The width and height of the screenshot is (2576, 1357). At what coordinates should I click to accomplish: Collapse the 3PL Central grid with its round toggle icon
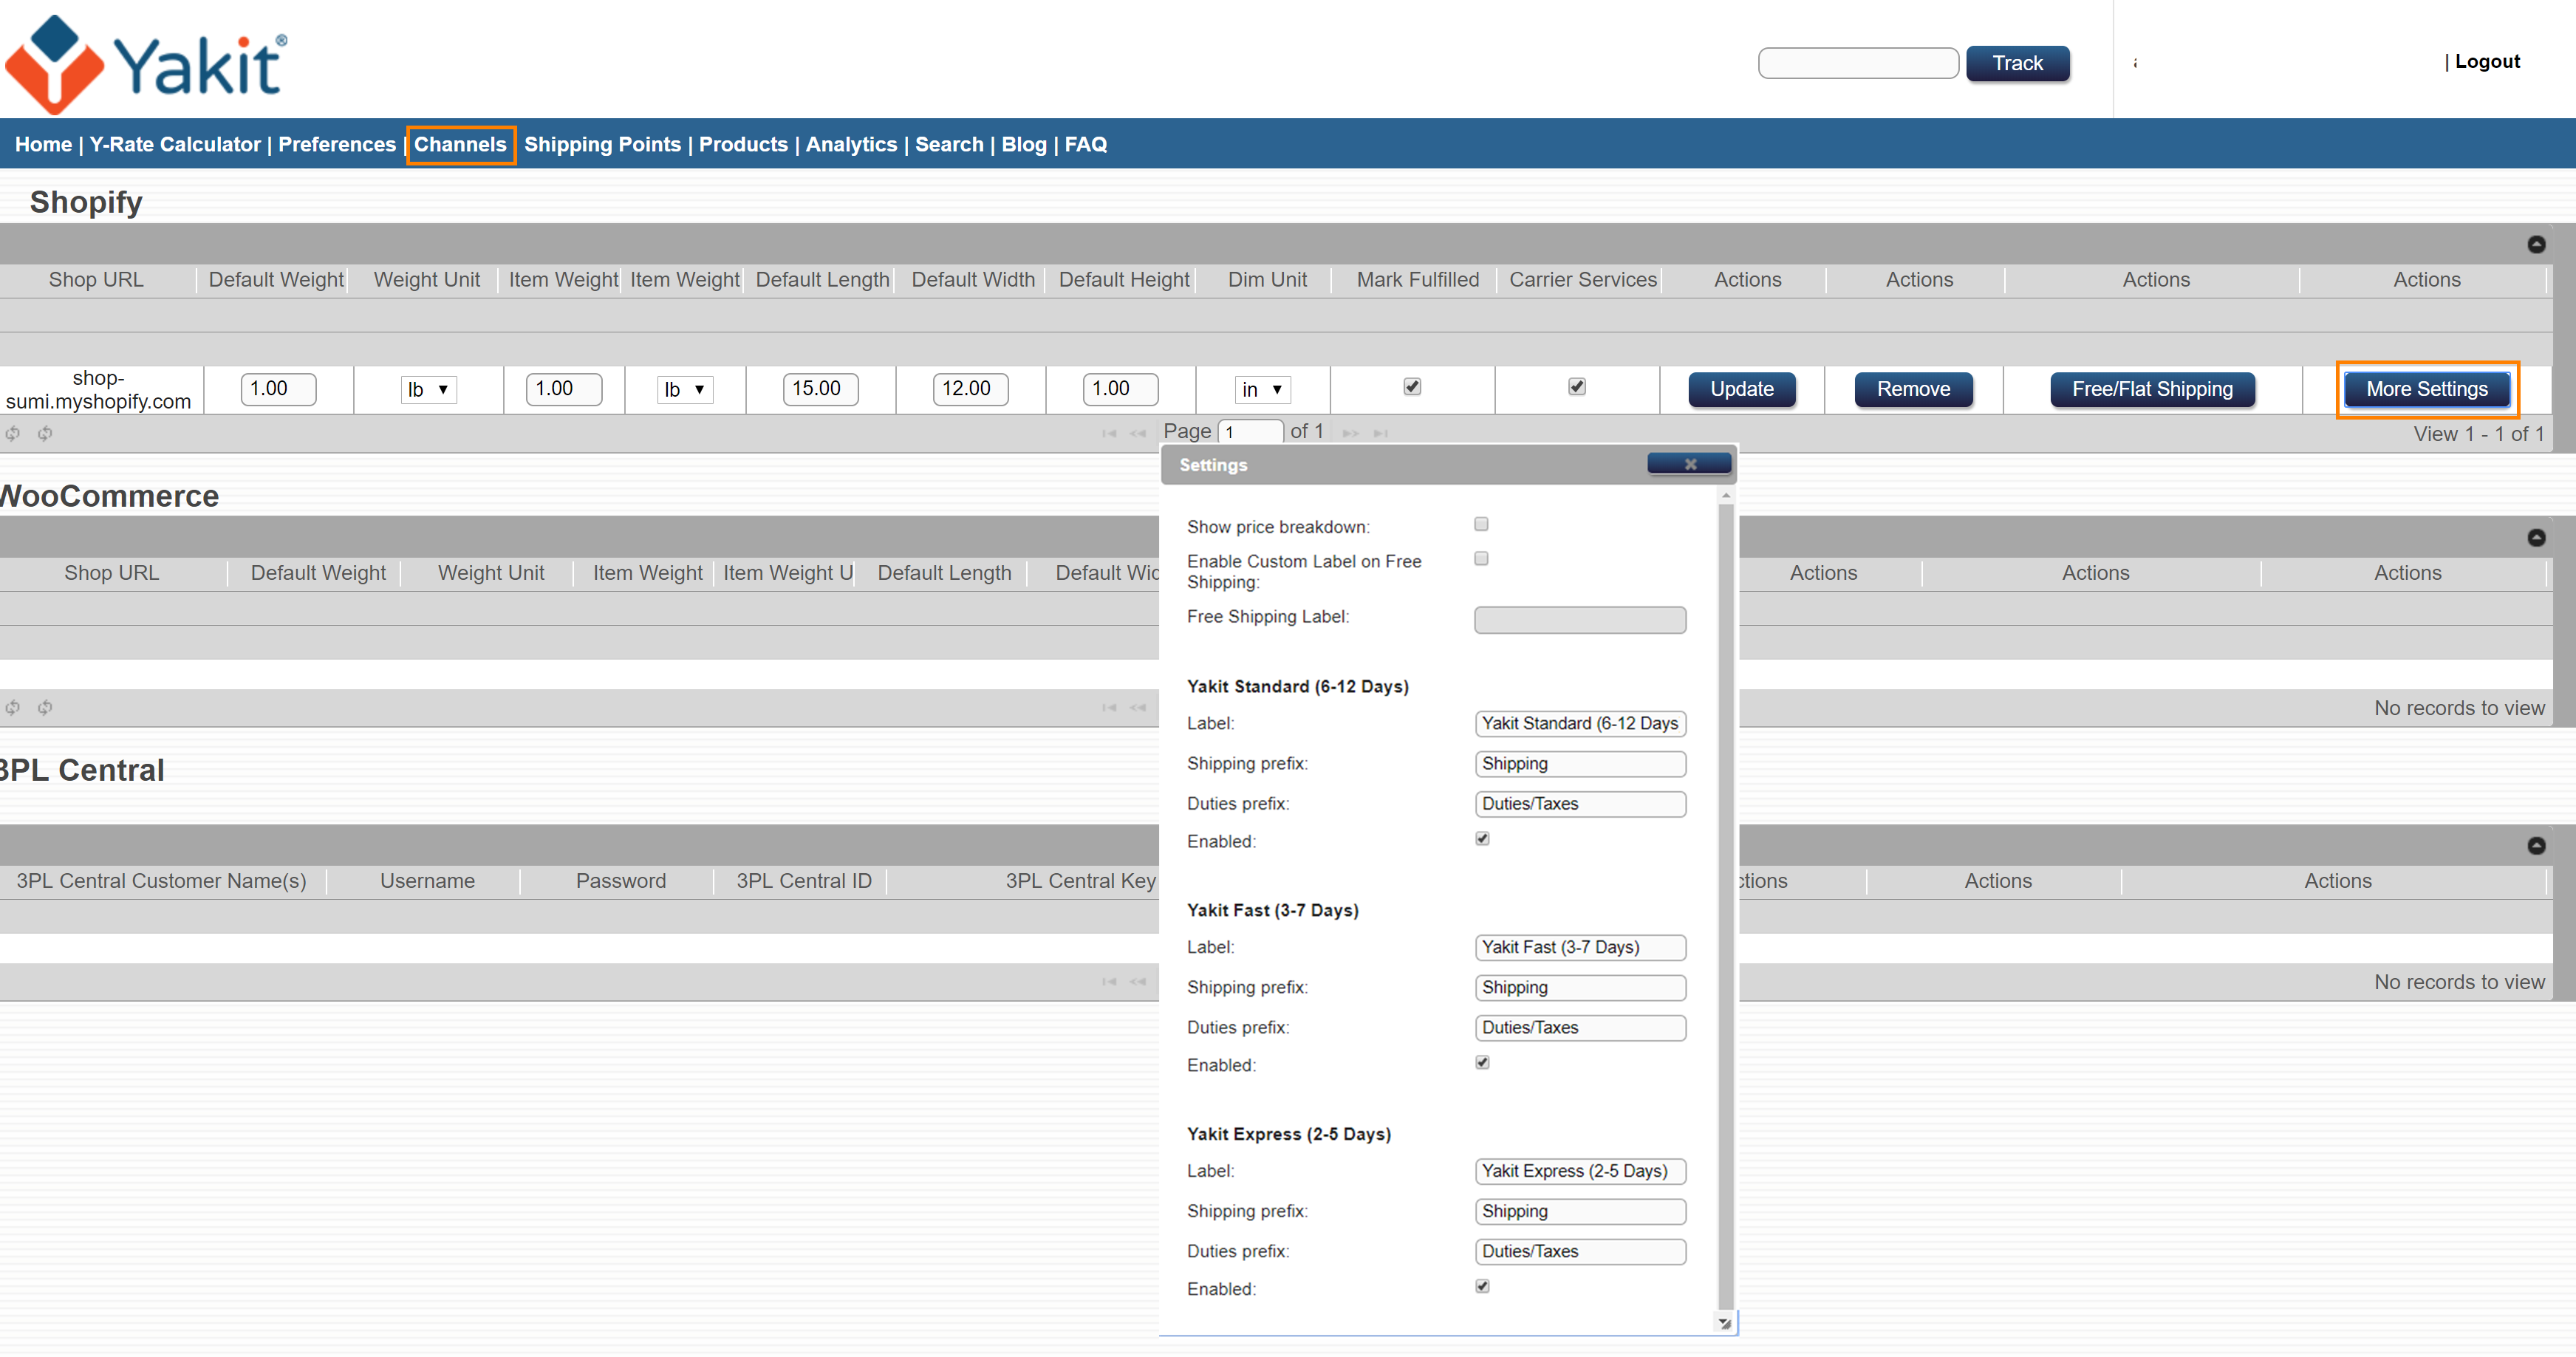coord(2536,846)
